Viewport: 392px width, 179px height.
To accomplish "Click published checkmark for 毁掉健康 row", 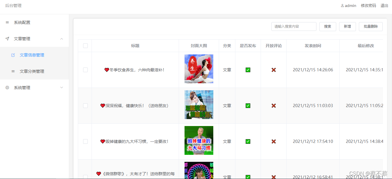I will 248,141.
